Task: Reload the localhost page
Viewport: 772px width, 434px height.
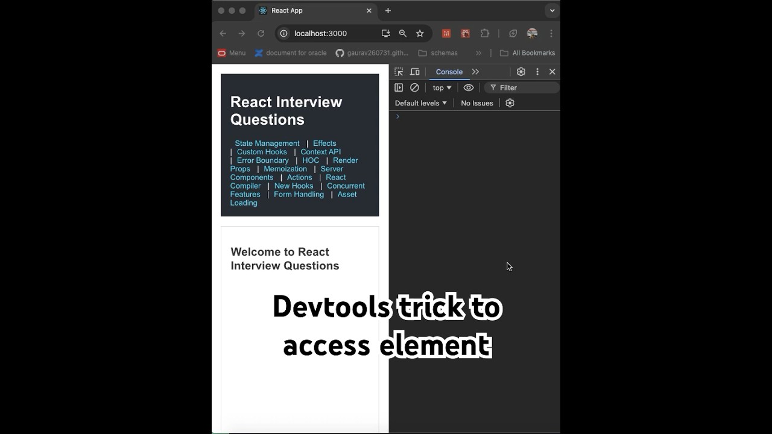Action: 261,34
